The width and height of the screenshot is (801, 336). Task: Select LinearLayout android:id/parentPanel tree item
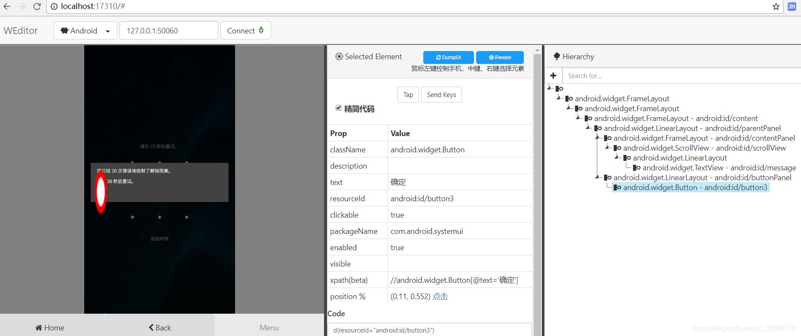point(692,128)
